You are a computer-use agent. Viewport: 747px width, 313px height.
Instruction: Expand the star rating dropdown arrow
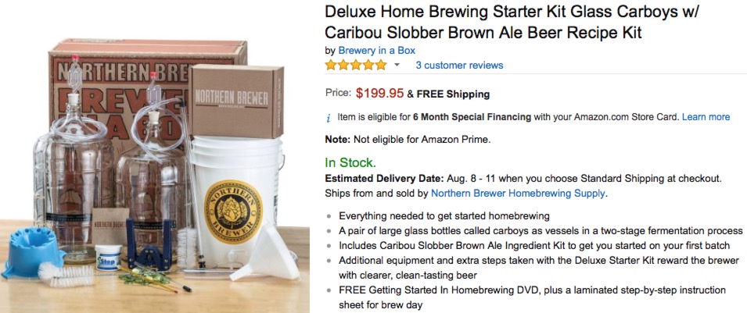tap(397, 65)
